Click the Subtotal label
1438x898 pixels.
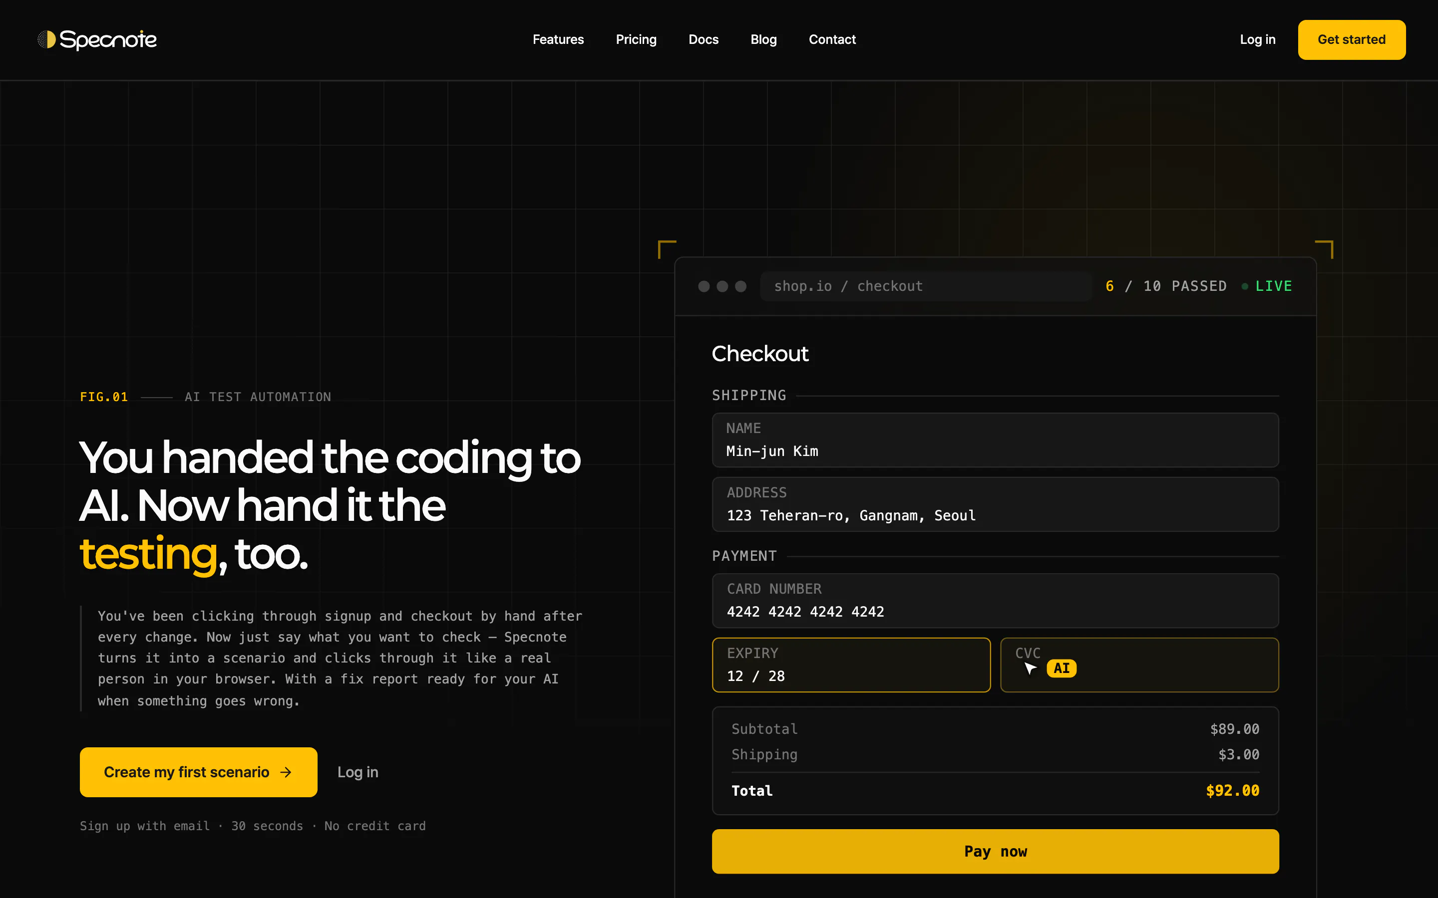click(764, 729)
